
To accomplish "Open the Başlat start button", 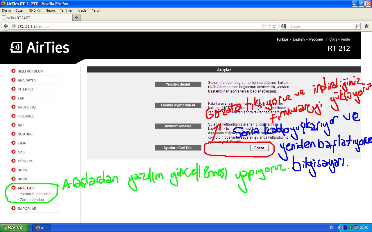I will [x=15, y=228].
